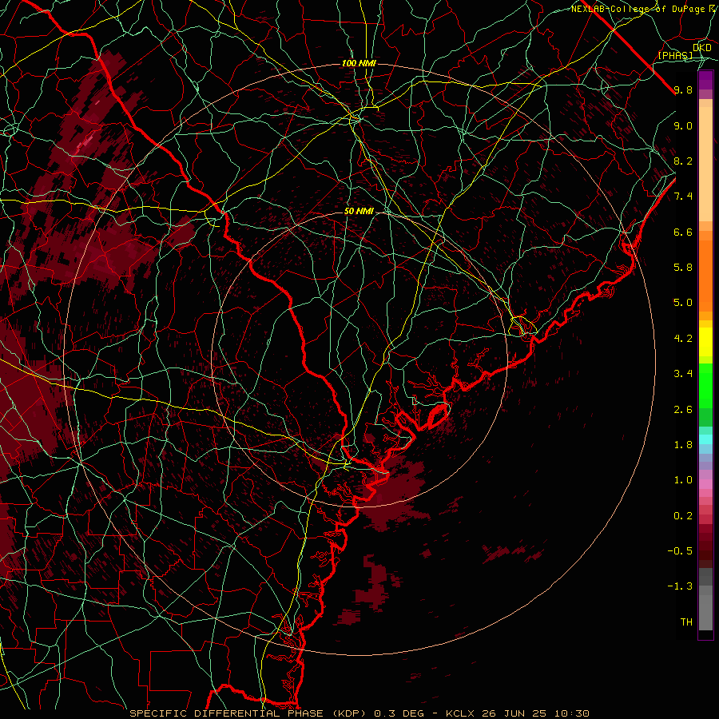719x719 pixels.
Task: Click the 3.4 scale value
Action: (x=683, y=374)
